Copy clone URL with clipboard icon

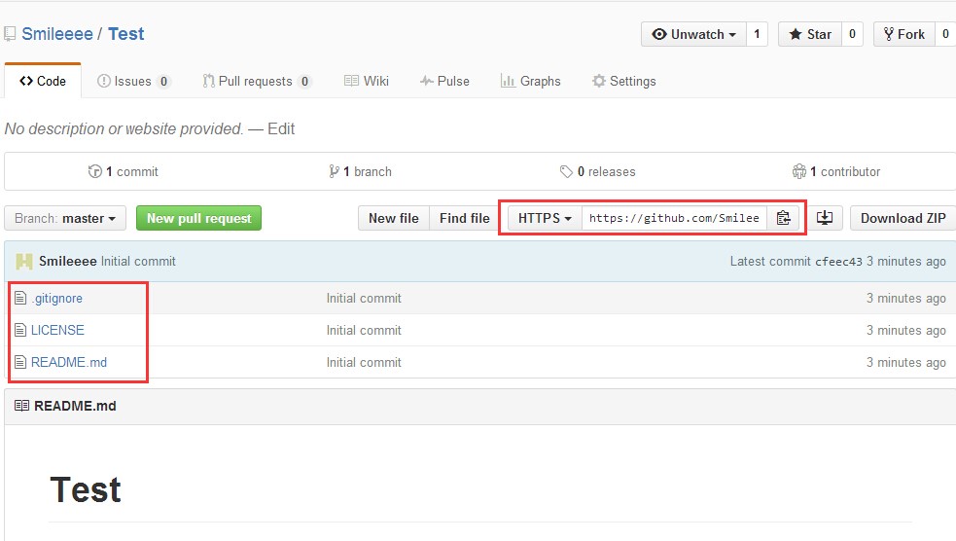pyautogui.click(x=784, y=218)
